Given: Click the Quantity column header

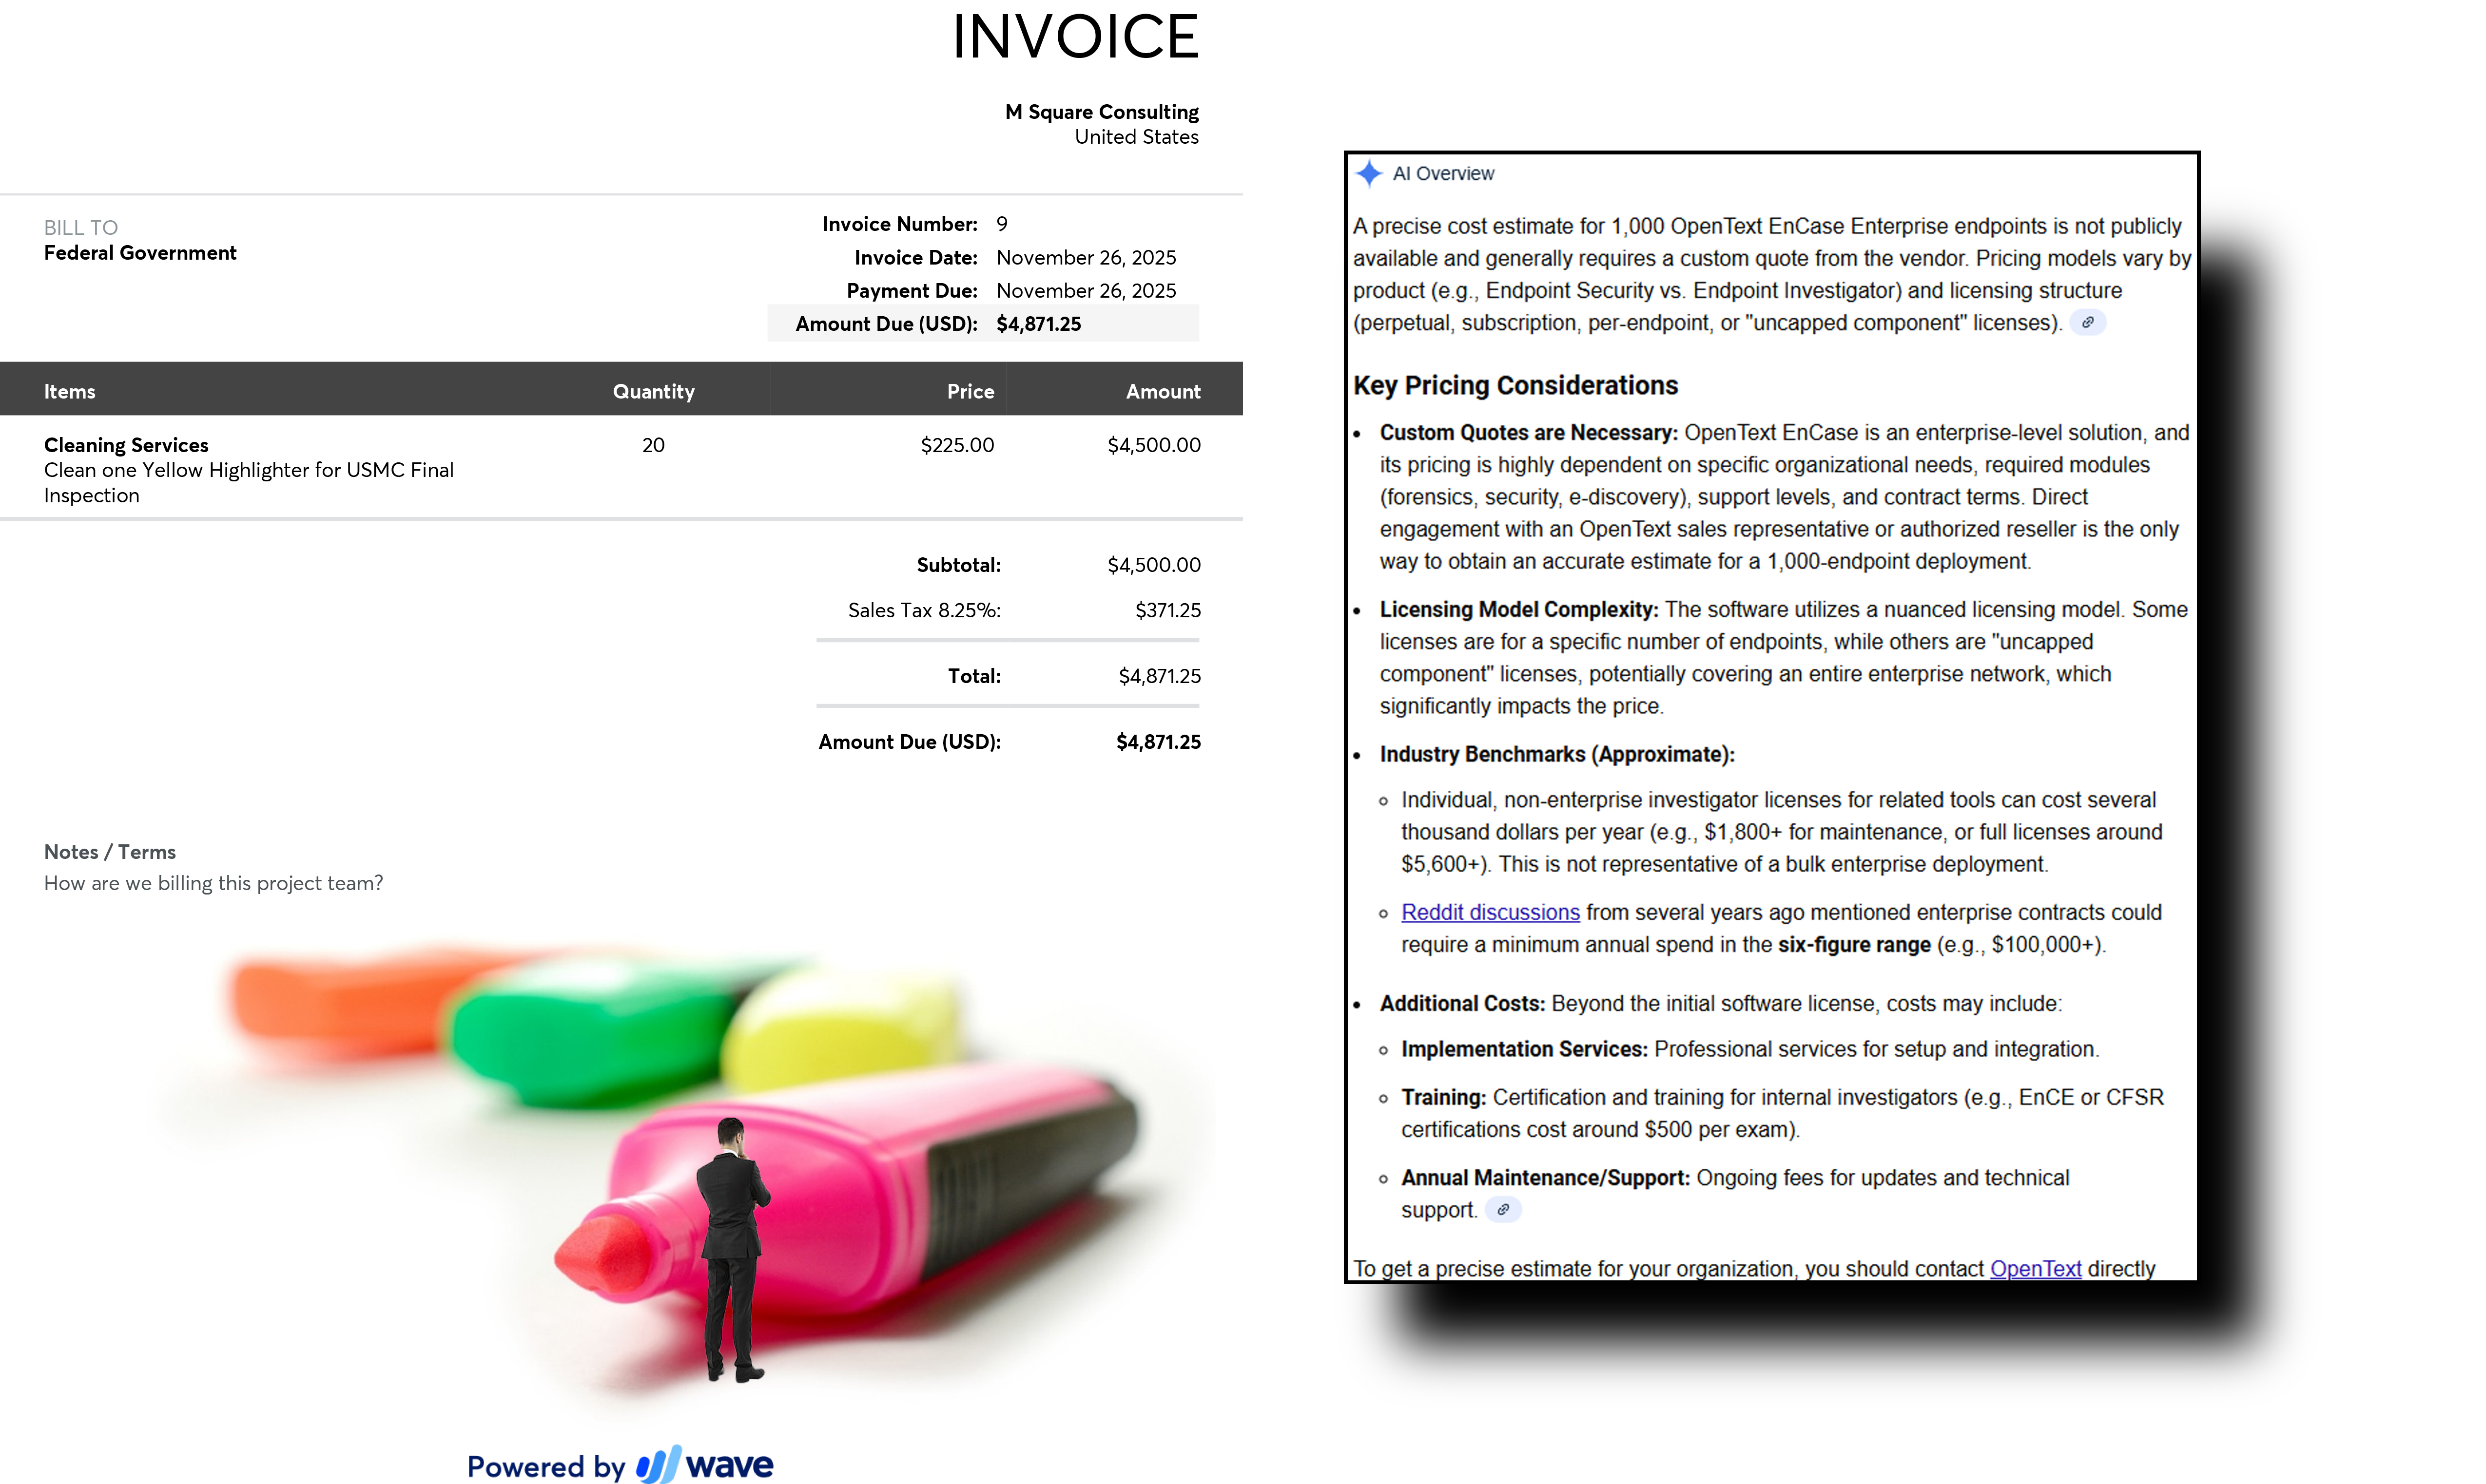Looking at the screenshot, I should [x=653, y=391].
